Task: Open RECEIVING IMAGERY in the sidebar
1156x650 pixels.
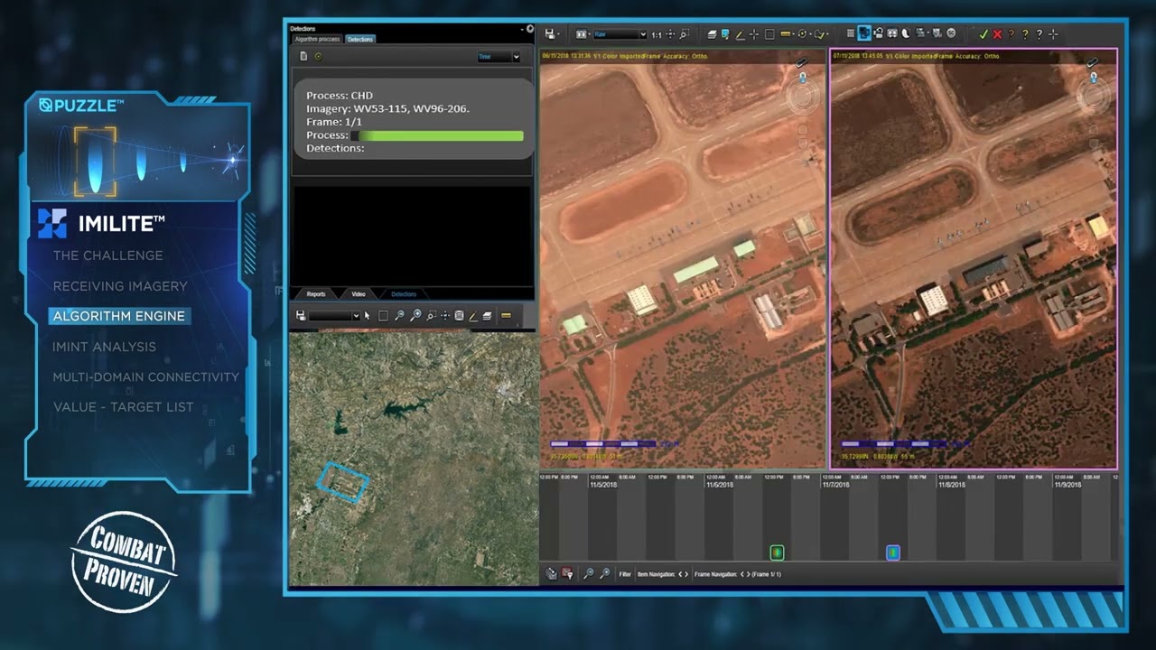Action: pos(120,286)
